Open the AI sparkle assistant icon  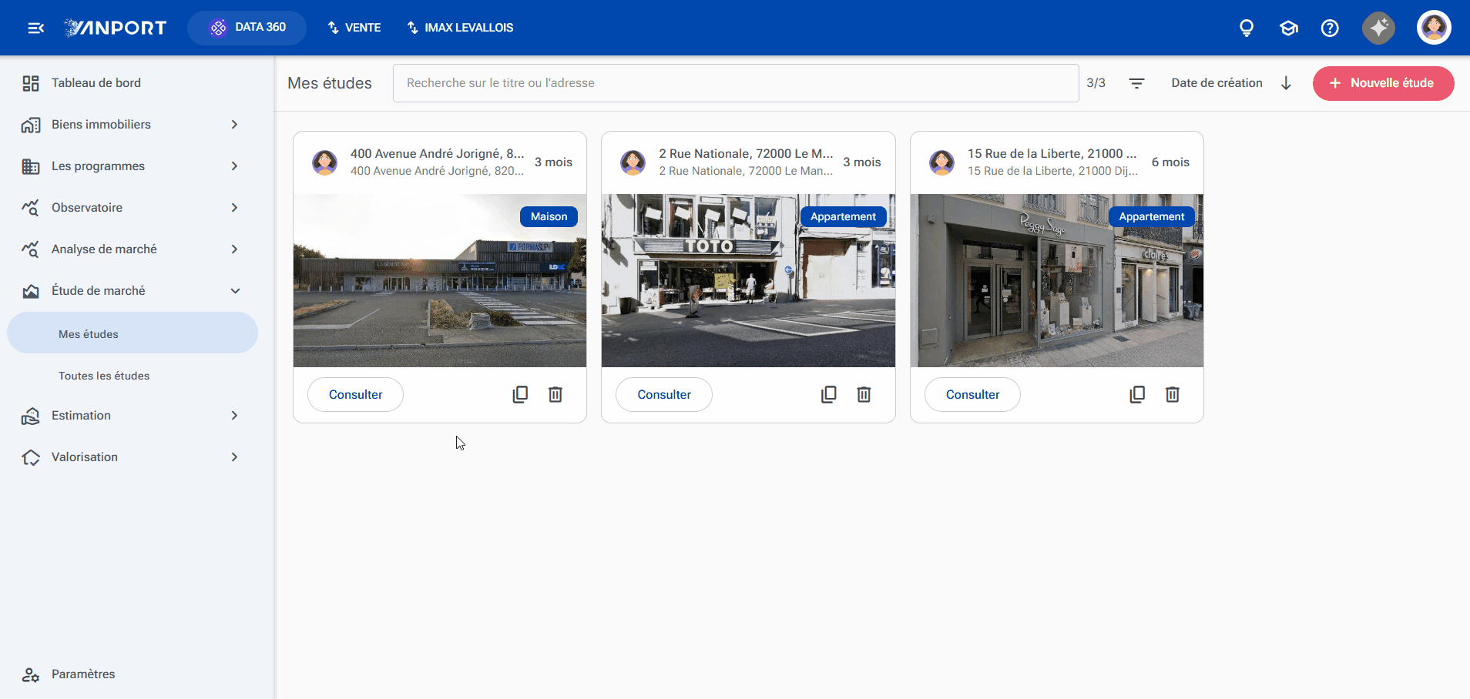point(1378,28)
